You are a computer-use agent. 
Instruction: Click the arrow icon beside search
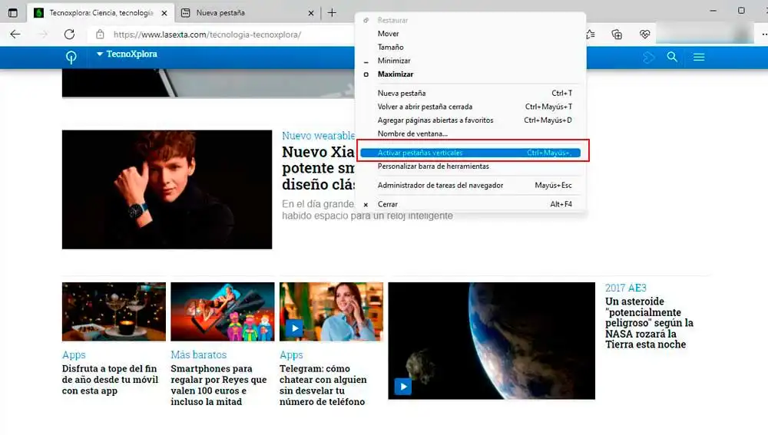[648, 58]
